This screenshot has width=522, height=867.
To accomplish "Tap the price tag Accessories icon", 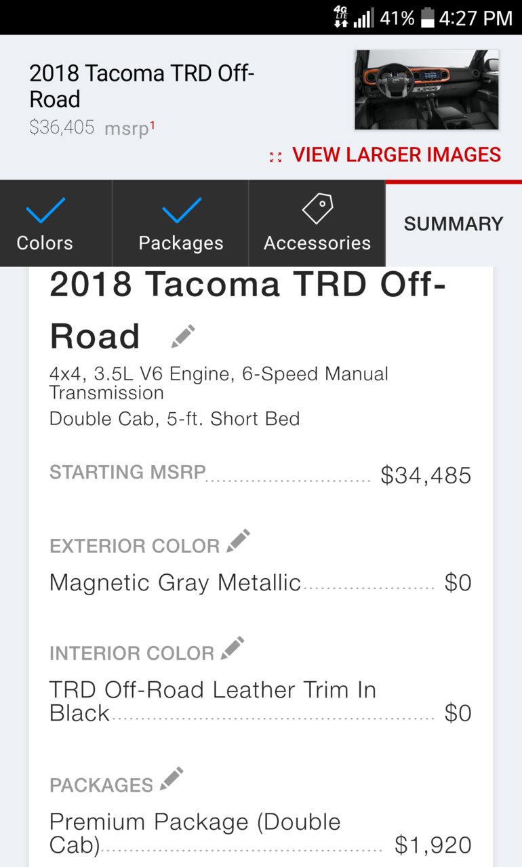I will pyautogui.click(x=317, y=209).
